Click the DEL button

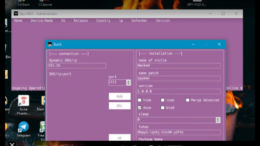[x=120, y=106]
